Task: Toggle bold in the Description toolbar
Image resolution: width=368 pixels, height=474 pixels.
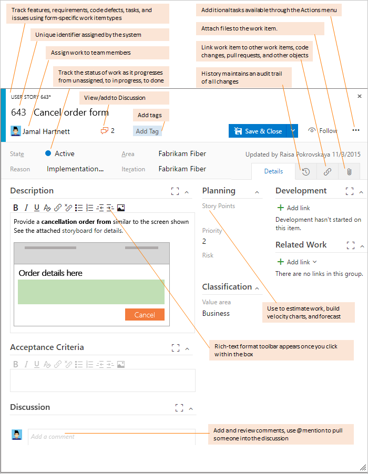Action: (x=16, y=208)
